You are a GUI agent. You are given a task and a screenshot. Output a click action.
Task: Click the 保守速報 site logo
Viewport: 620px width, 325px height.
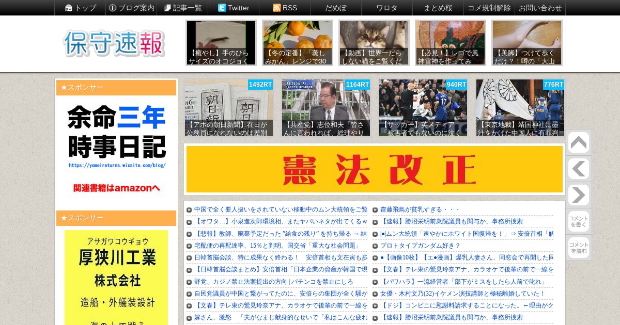[x=114, y=43]
